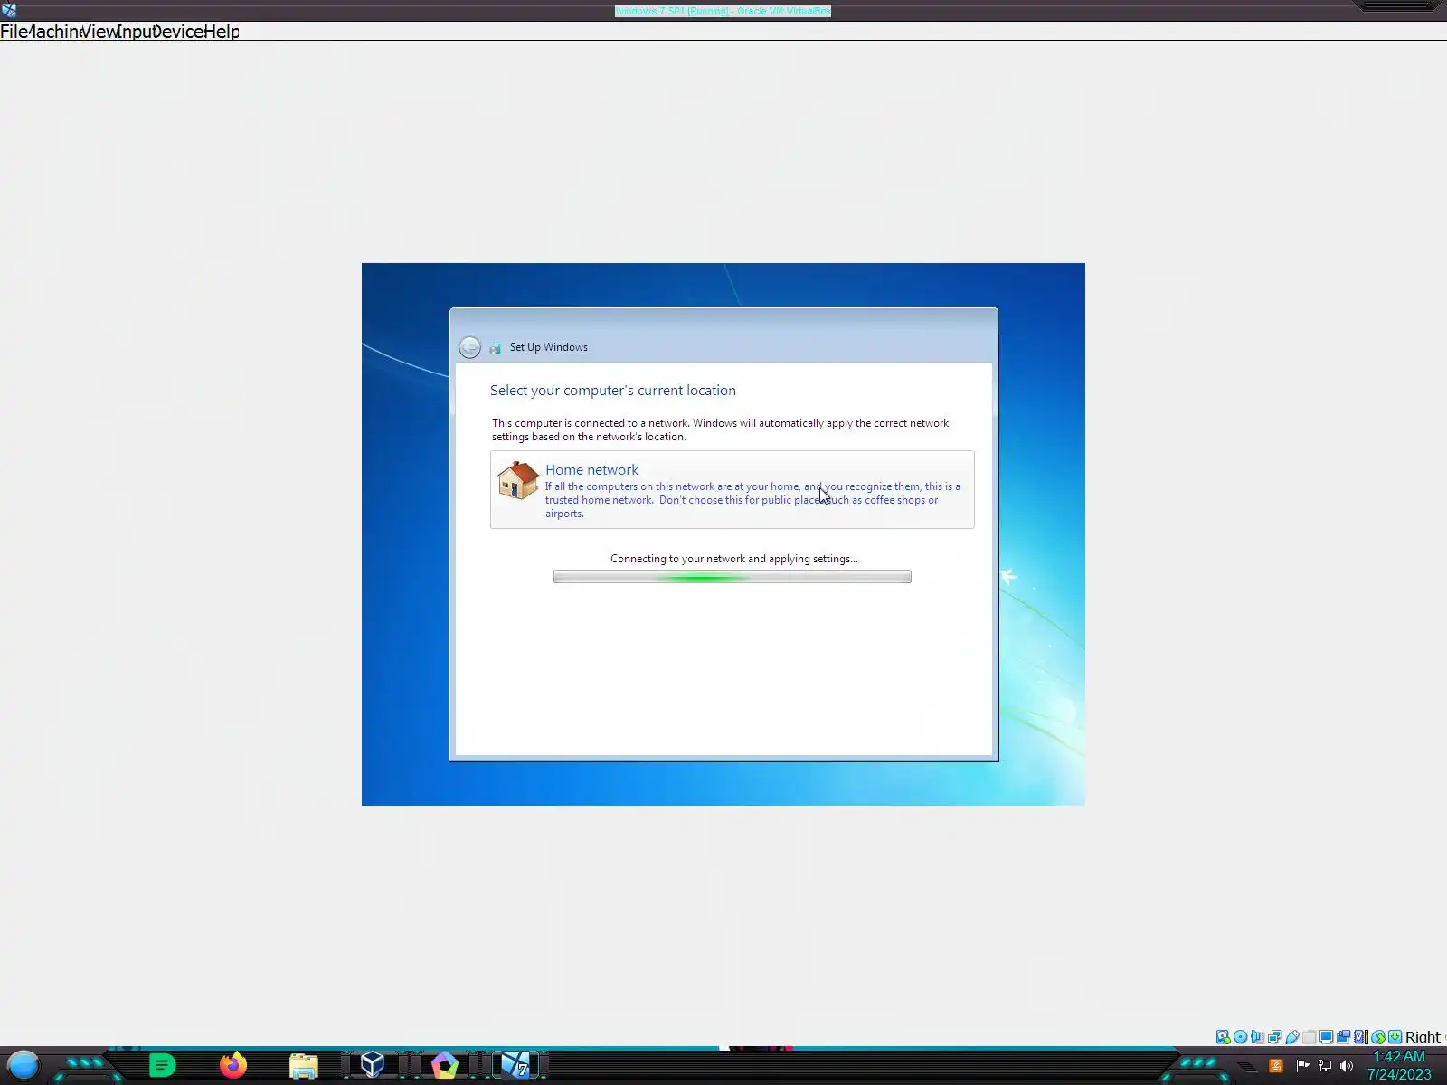Open the colorful pentagon app on taskbar
Screen dimensions: 1447x1085
(445, 1065)
